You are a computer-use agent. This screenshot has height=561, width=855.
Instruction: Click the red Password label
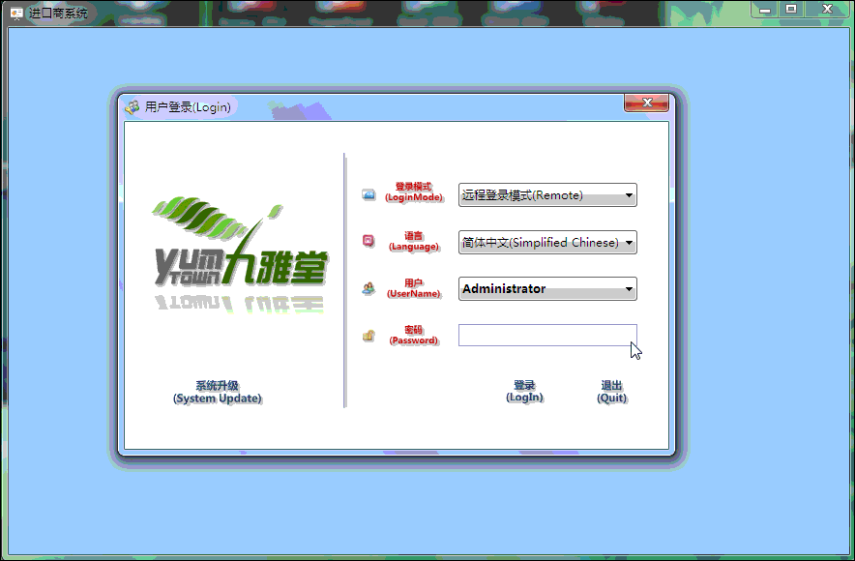point(414,336)
